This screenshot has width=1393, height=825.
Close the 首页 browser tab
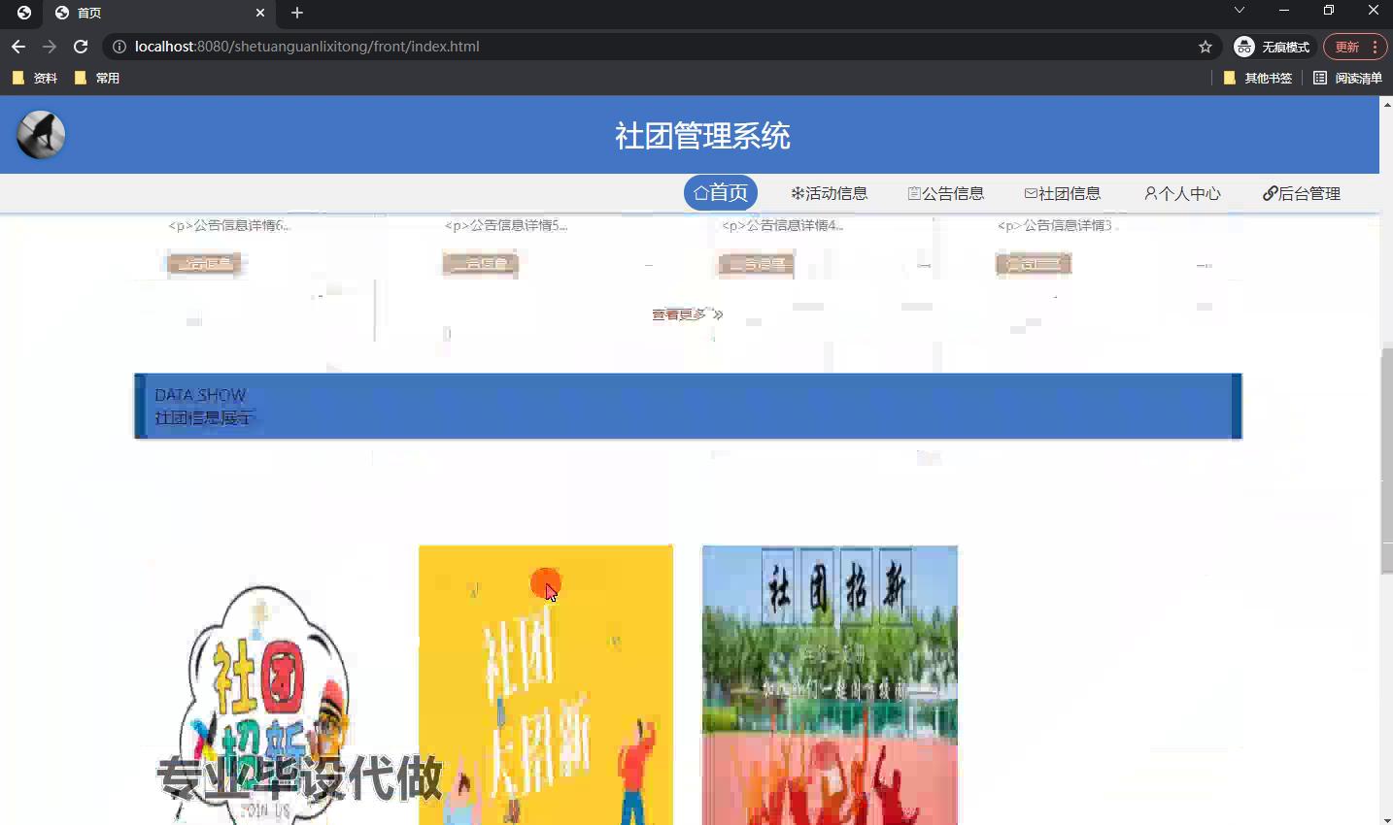pyautogui.click(x=260, y=13)
